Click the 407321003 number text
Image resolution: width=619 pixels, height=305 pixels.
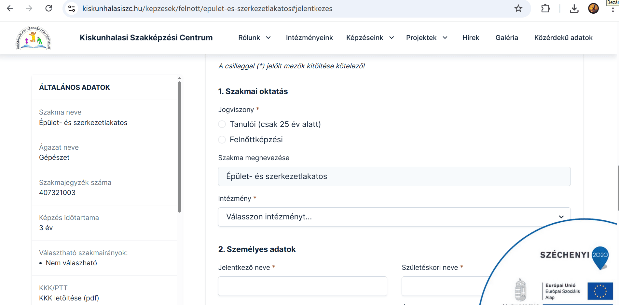(x=57, y=193)
